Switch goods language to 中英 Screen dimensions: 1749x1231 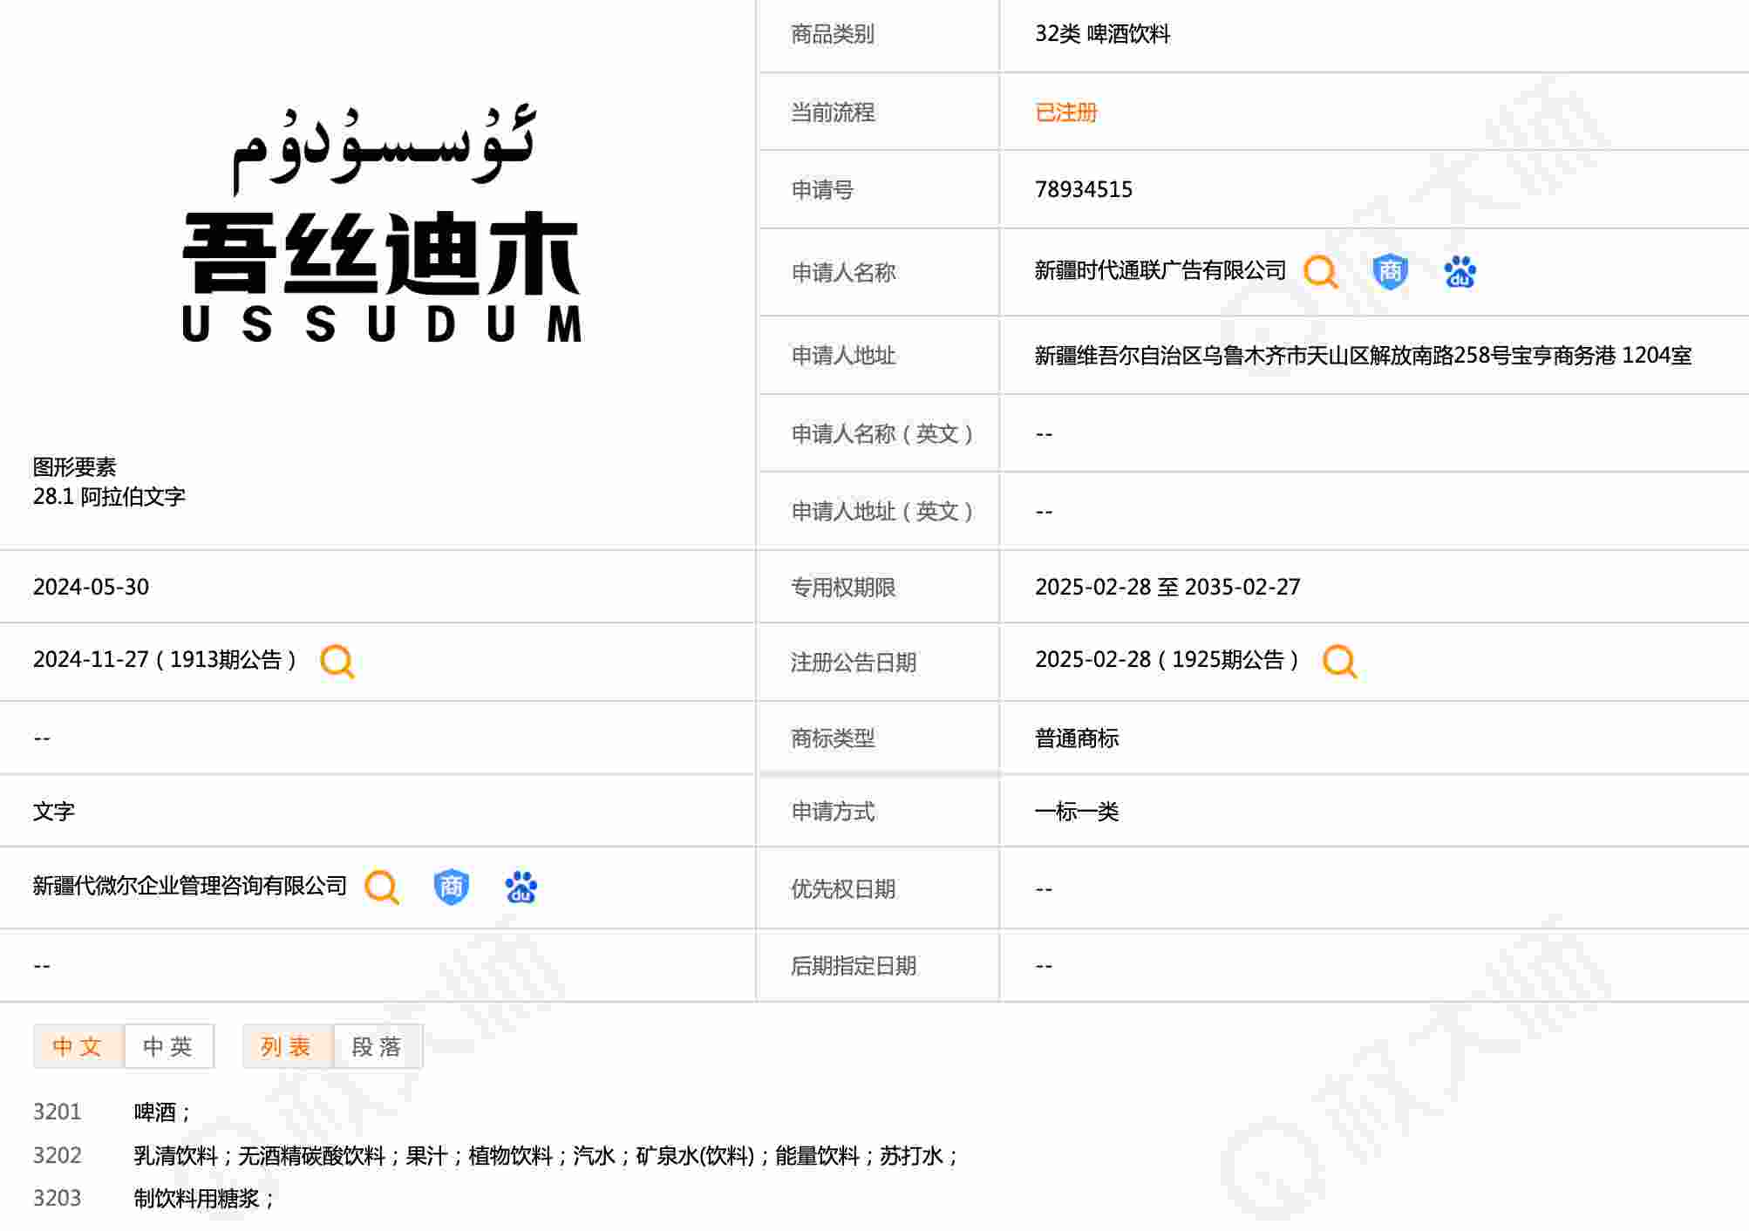tap(168, 1046)
